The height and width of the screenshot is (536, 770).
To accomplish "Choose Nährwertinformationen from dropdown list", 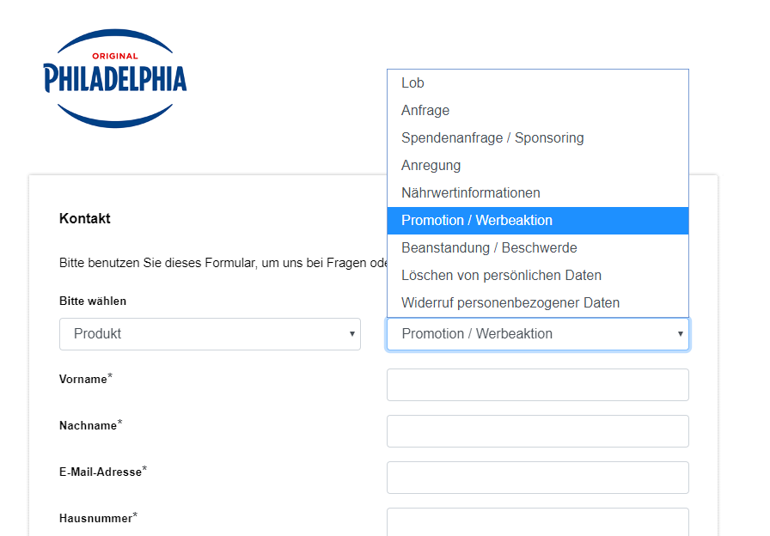I will pyautogui.click(x=538, y=193).
